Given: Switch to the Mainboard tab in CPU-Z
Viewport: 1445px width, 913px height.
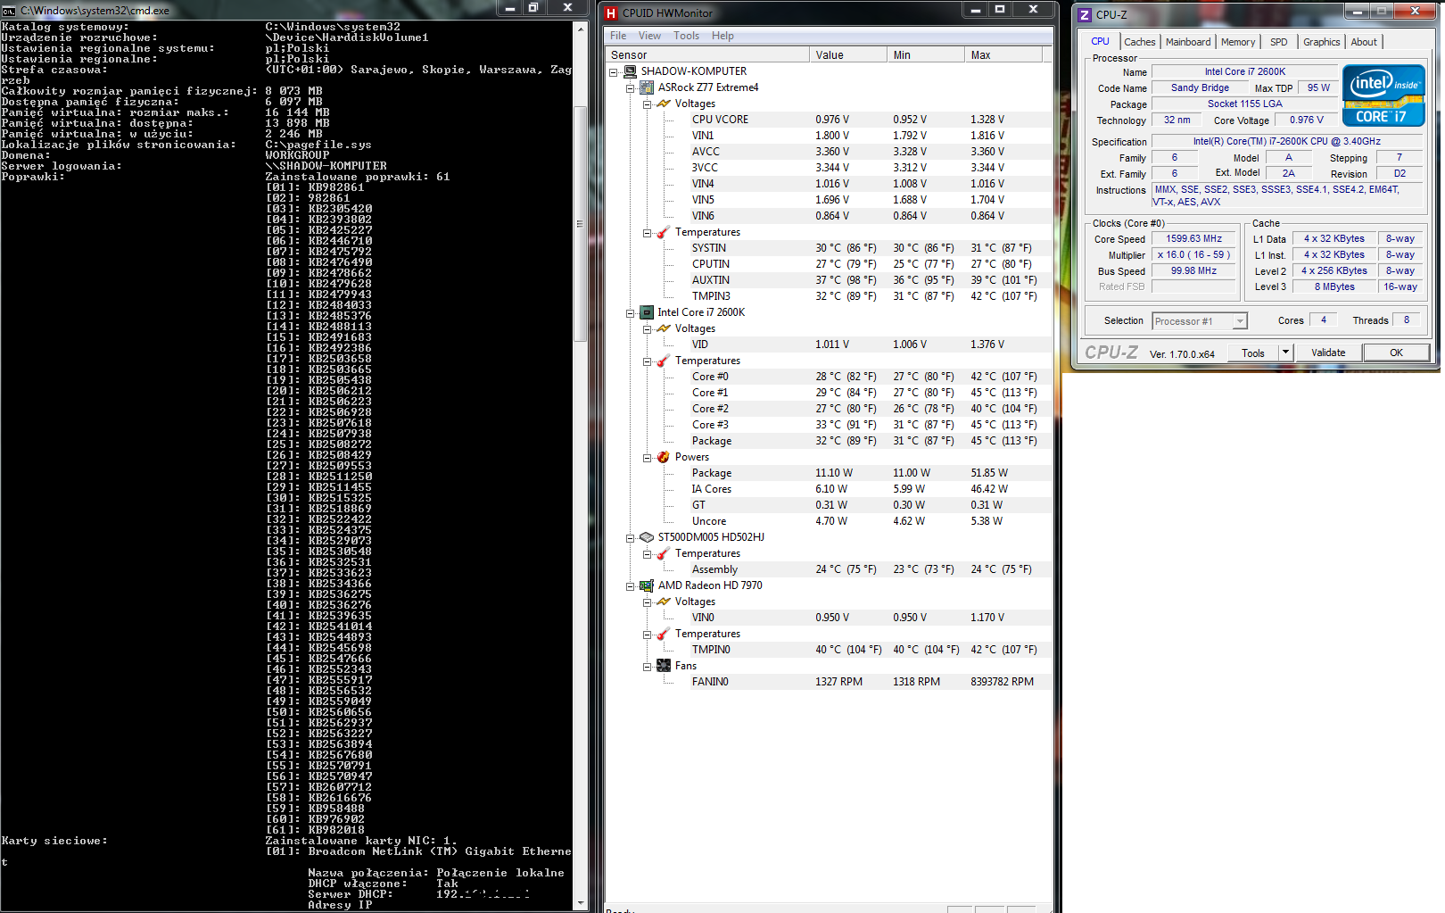Looking at the screenshot, I should pyautogui.click(x=1188, y=42).
